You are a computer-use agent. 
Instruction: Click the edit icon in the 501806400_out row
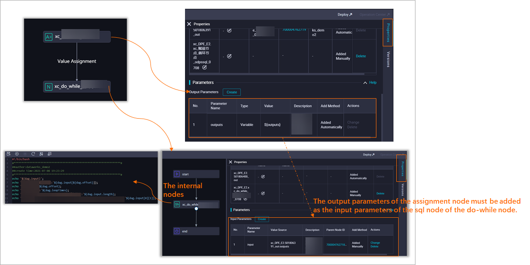[x=263, y=176]
